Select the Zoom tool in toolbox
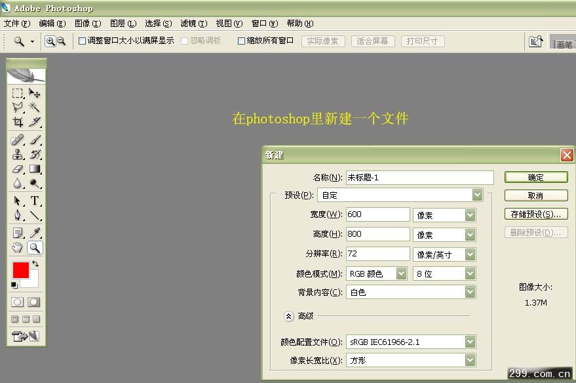This screenshot has width=576, height=383. click(35, 248)
